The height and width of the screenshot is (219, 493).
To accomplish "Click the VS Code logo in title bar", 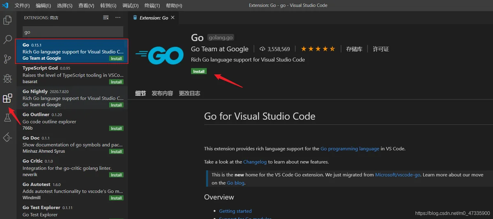I will [5, 5].
